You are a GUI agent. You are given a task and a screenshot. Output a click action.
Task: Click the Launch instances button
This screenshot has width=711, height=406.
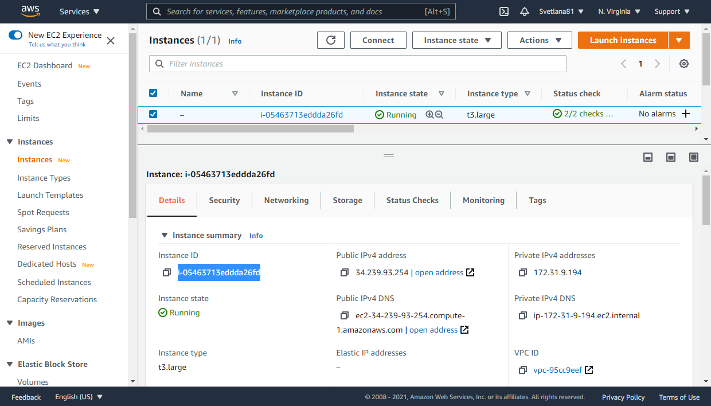623,40
